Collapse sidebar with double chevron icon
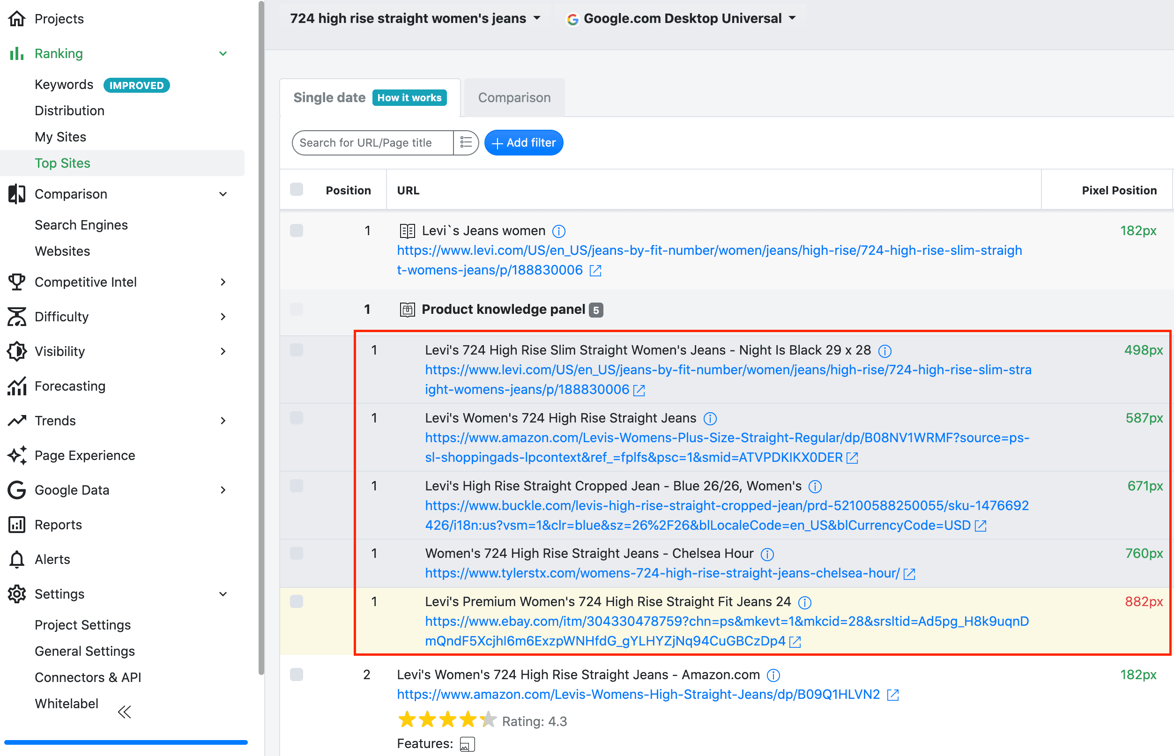Image resolution: width=1174 pixels, height=756 pixels. 125,712
